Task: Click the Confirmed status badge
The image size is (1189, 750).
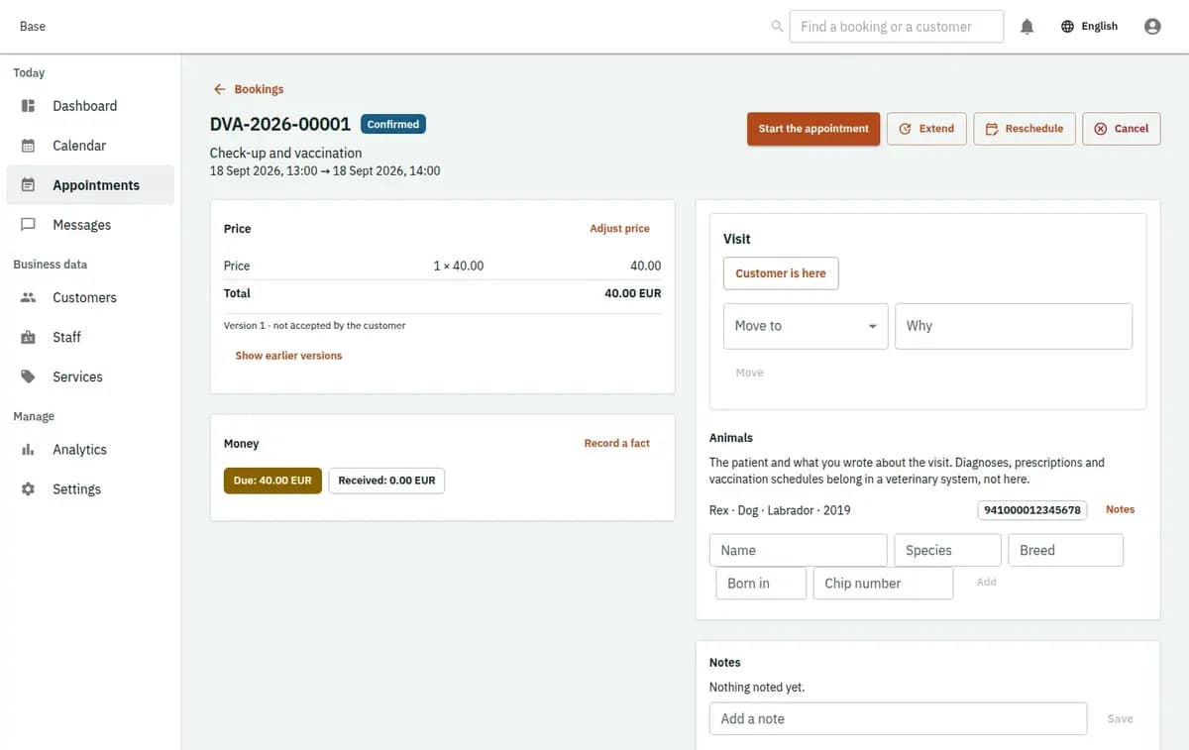Action: point(393,124)
